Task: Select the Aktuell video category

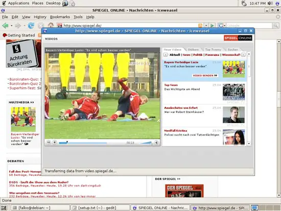Action: coord(175,55)
